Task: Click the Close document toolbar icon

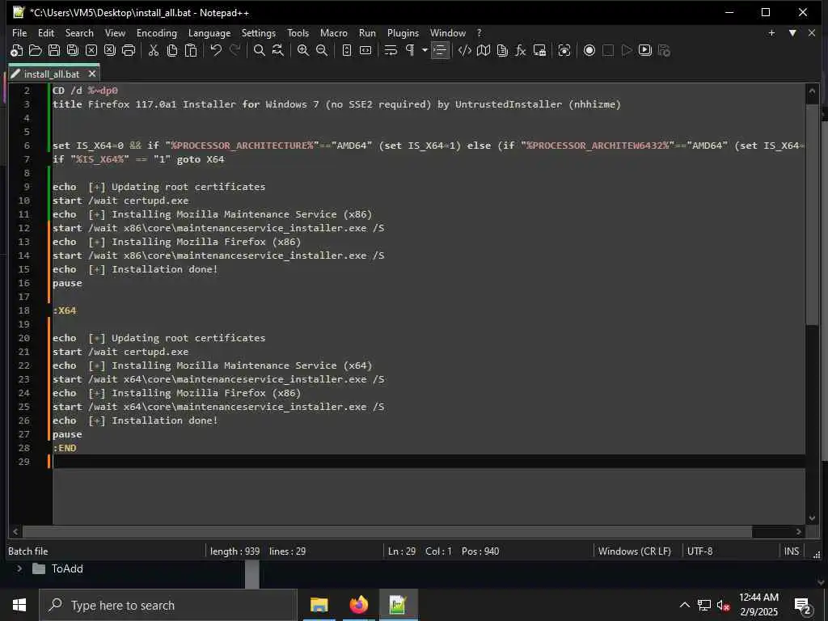Action: pyautogui.click(x=91, y=50)
